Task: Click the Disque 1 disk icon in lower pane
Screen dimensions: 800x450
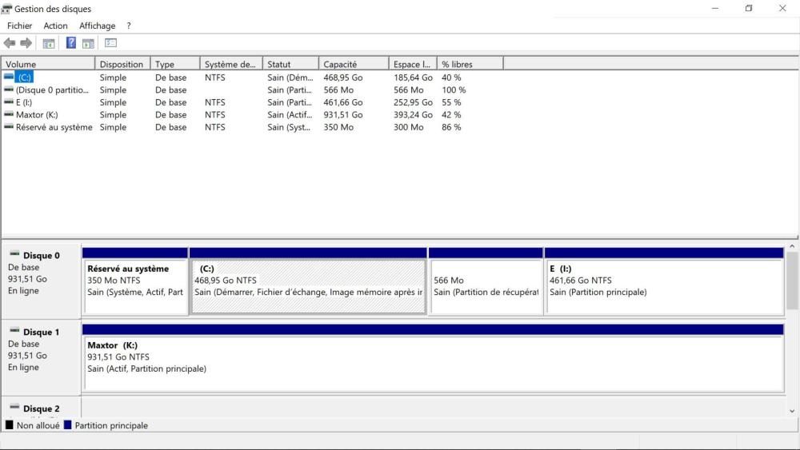Action: pos(14,330)
